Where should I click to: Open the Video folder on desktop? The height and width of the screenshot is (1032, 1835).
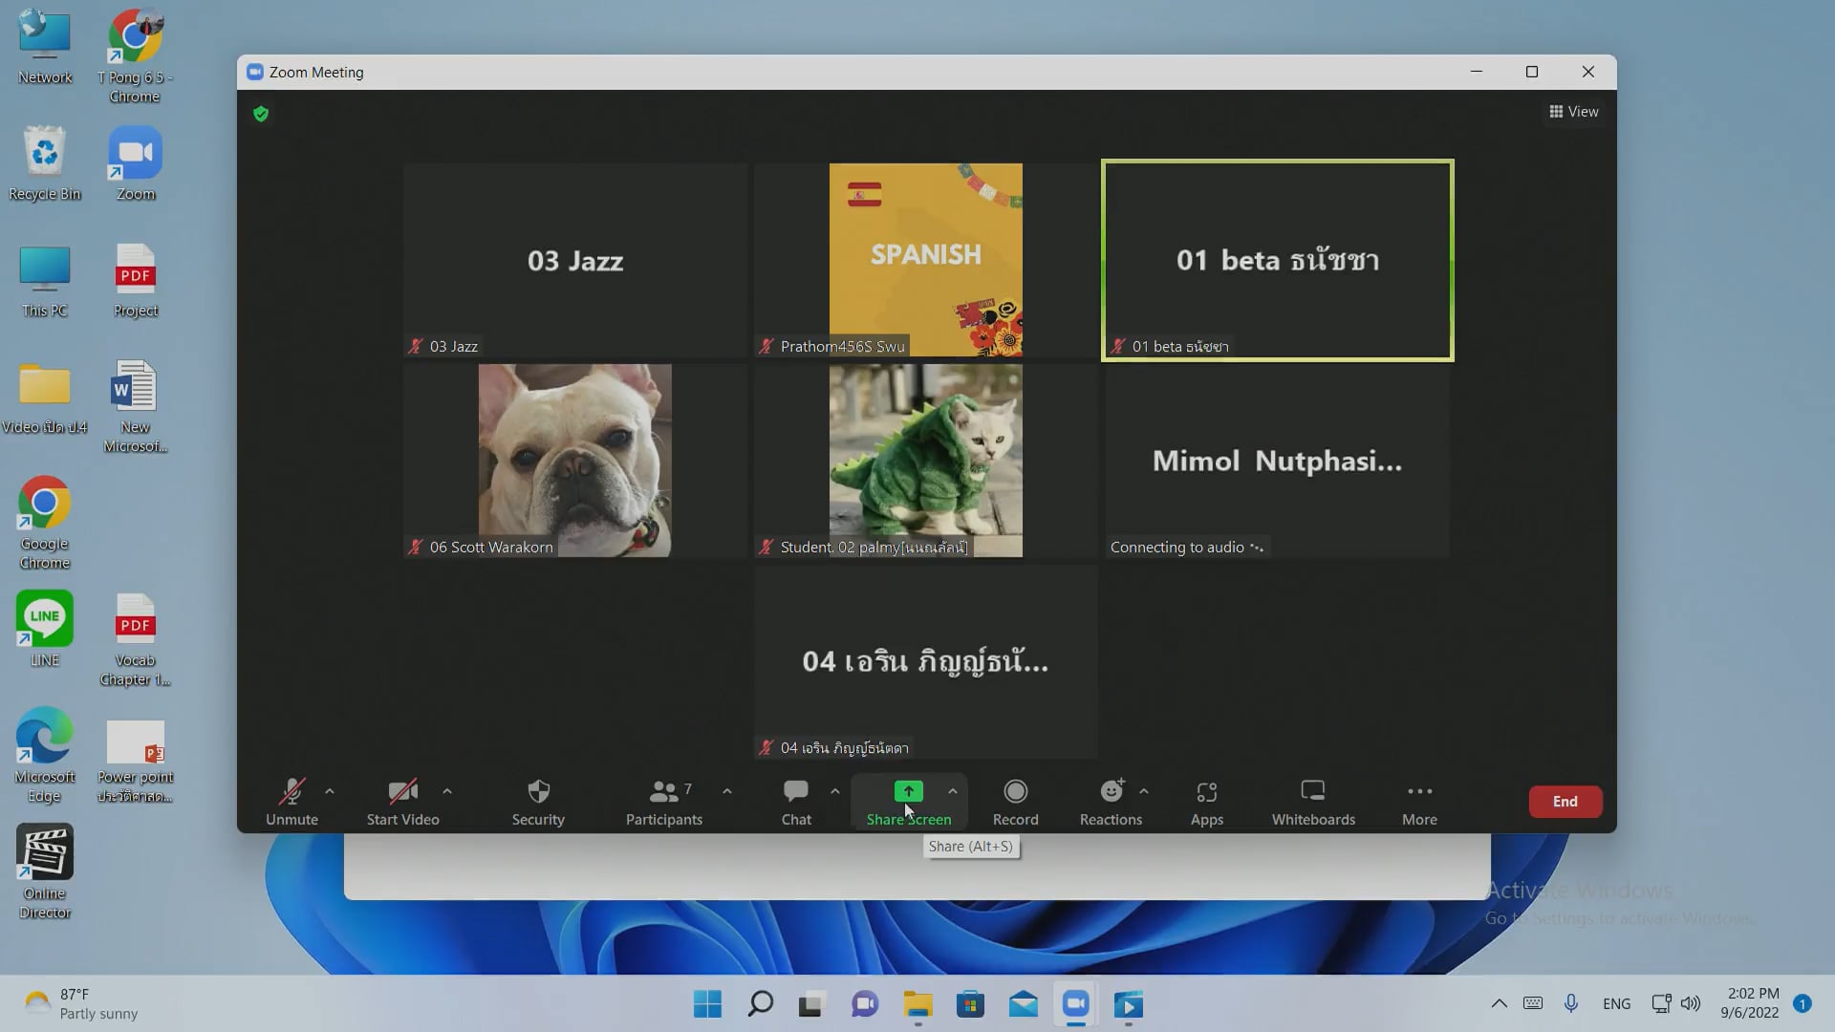(45, 398)
